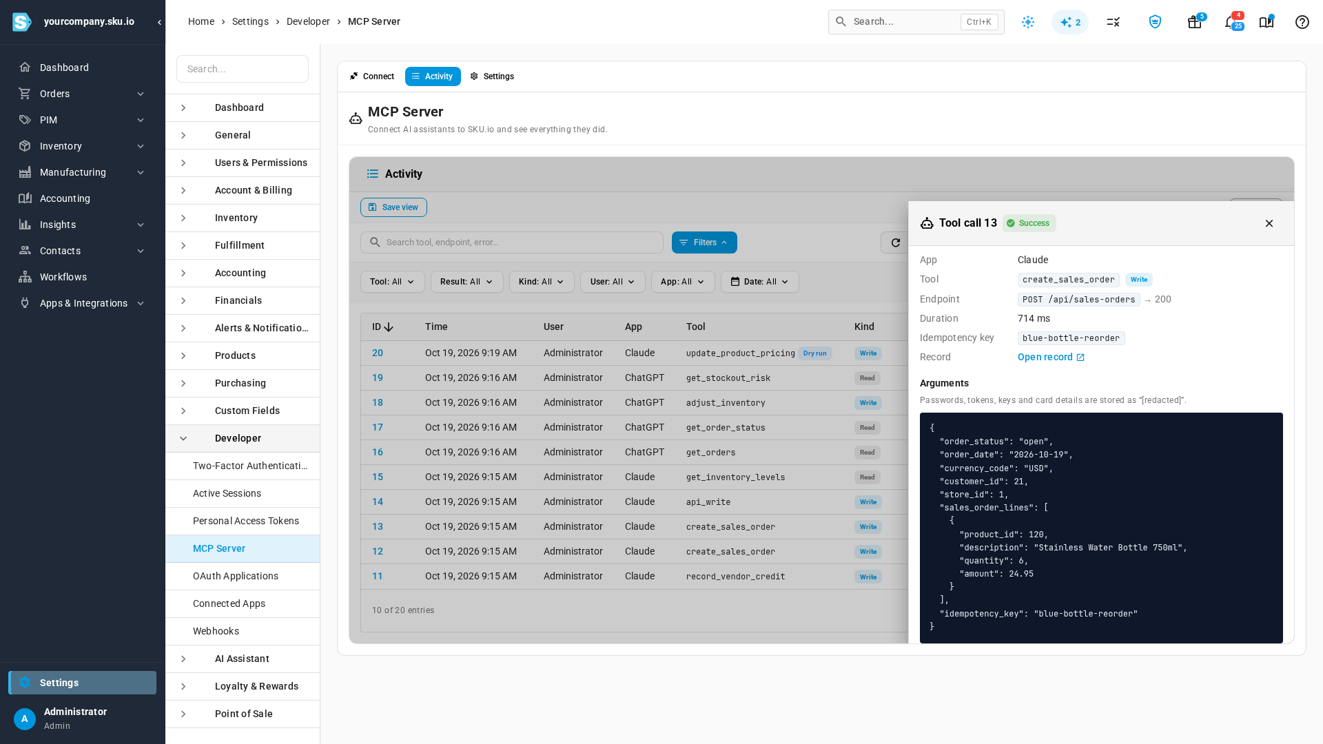Screen dimensions: 1323x744
Task: Toggle the Filters button
Action: click(x=704, y=242)
